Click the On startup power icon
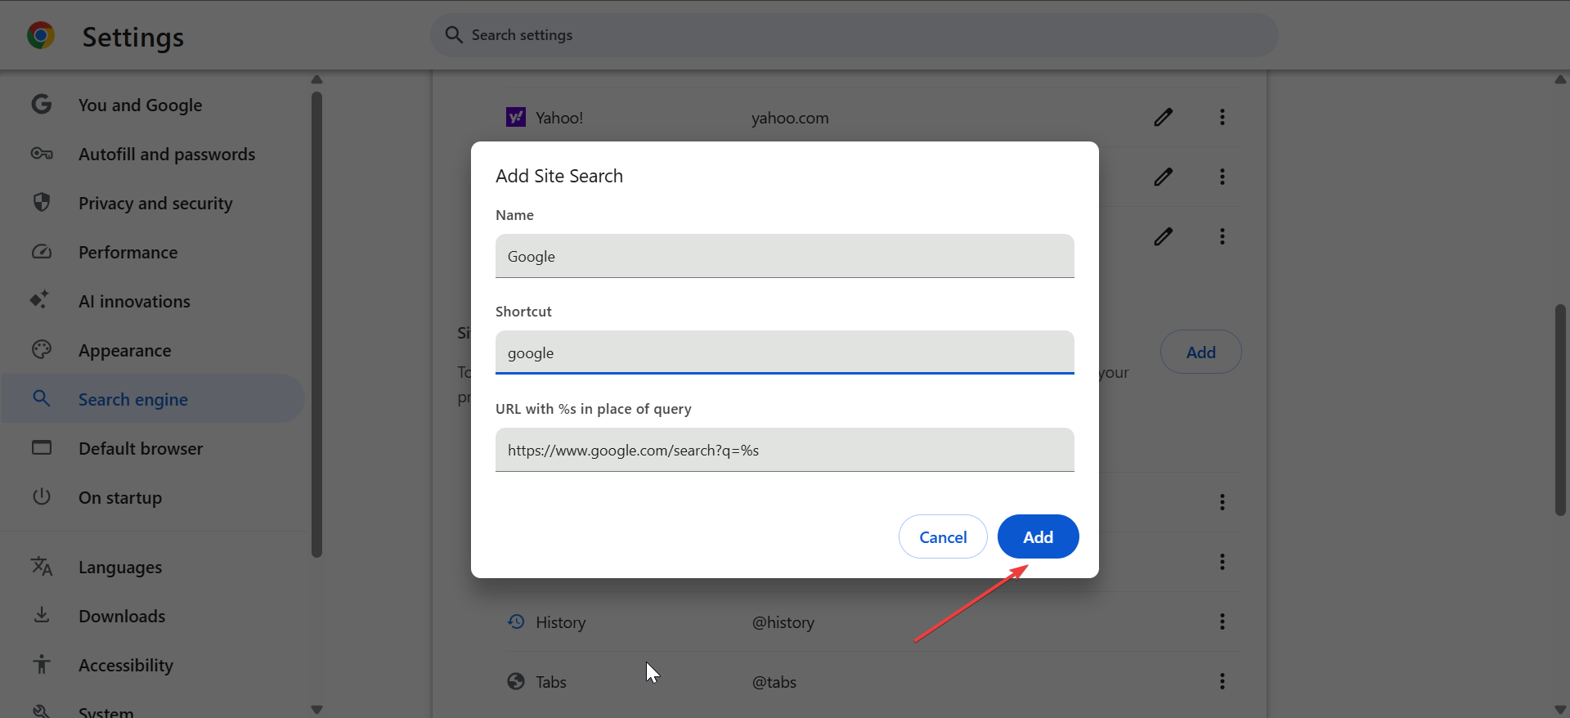This screenshot has width=1570, height=718. pyautogui.click(x=42, y=496)
